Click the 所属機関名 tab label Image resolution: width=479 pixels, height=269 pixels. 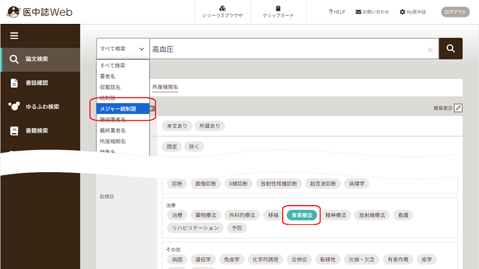click(165, 87)
